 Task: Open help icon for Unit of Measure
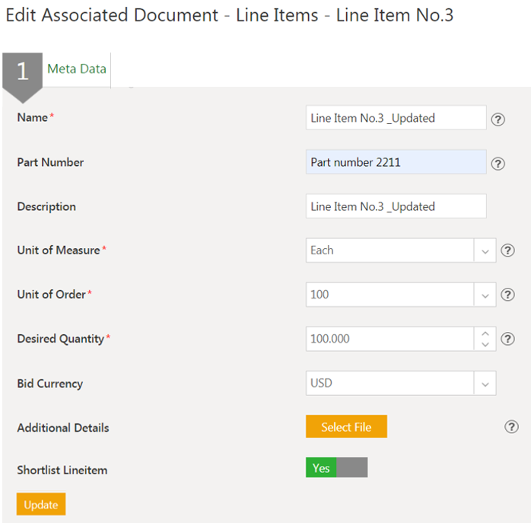click(508, 250)
